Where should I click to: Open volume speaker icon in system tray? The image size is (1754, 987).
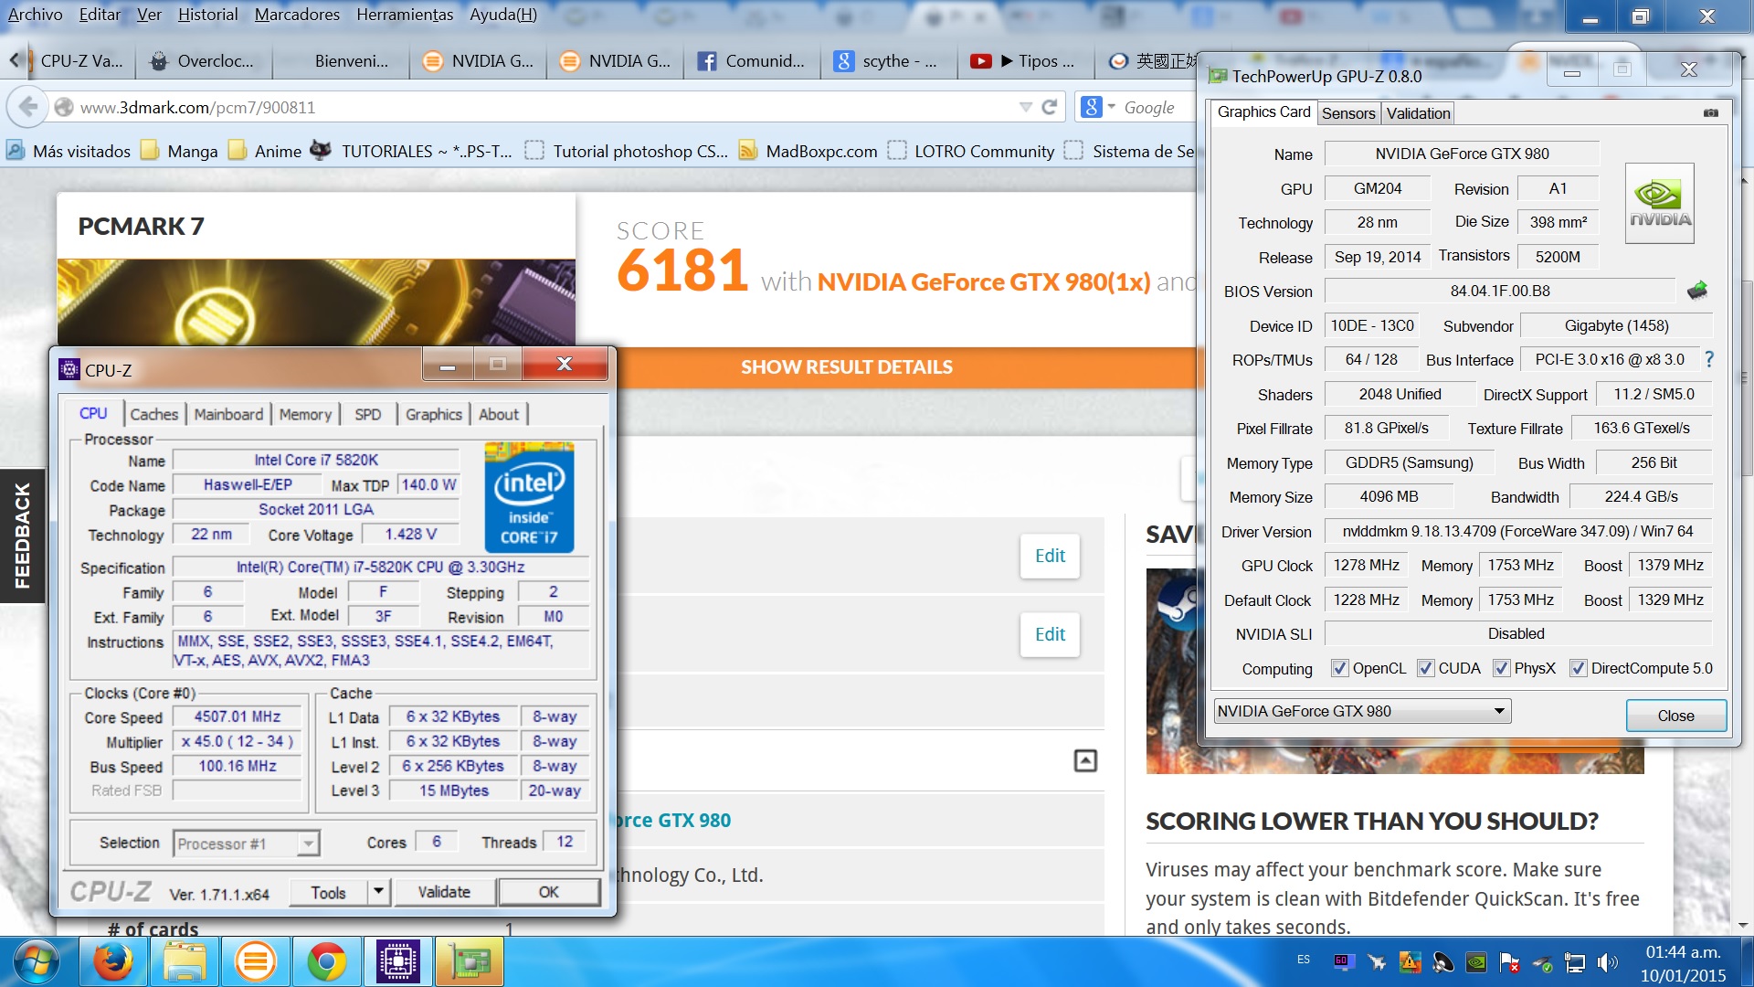tap(1607, 961)
